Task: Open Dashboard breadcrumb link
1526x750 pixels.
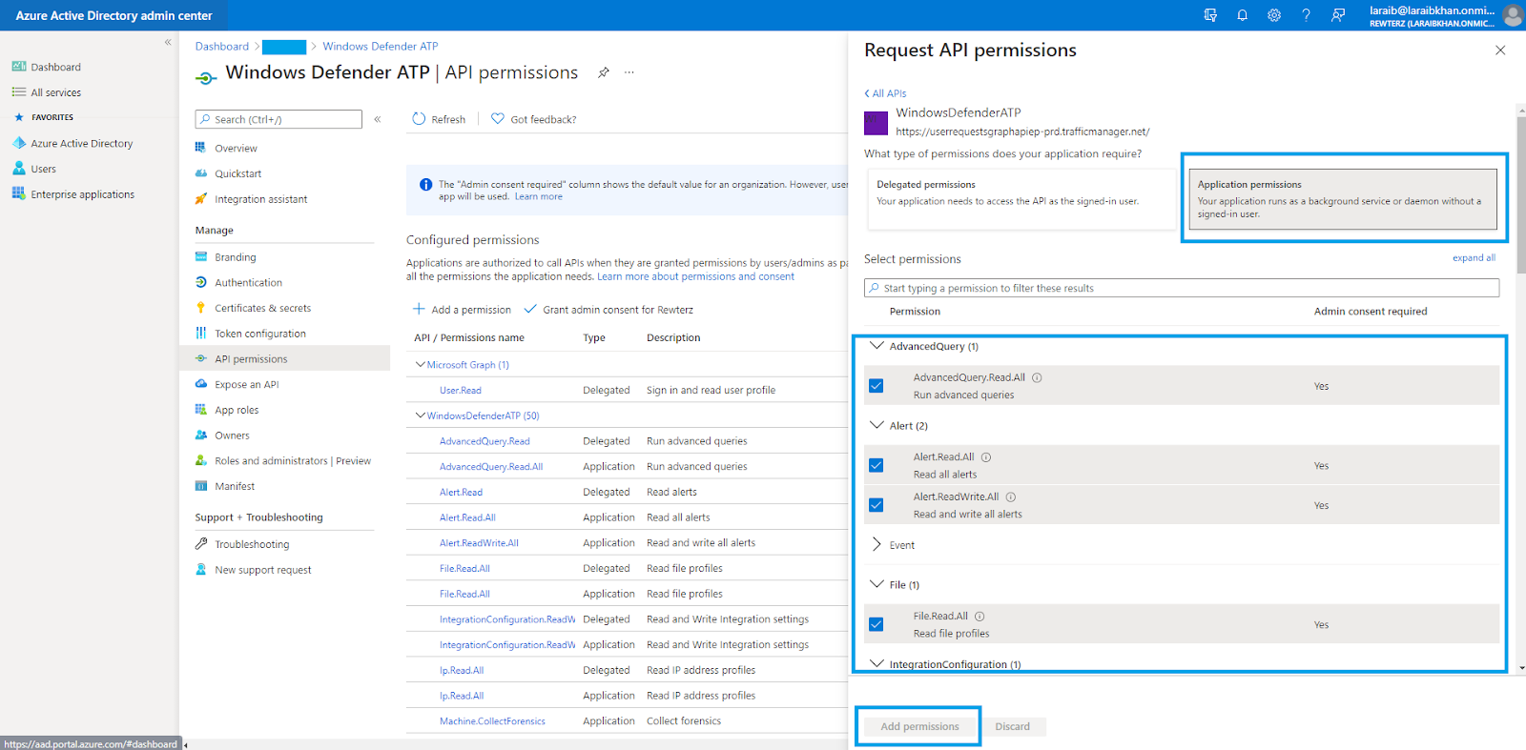Action: tap(222, 46)
